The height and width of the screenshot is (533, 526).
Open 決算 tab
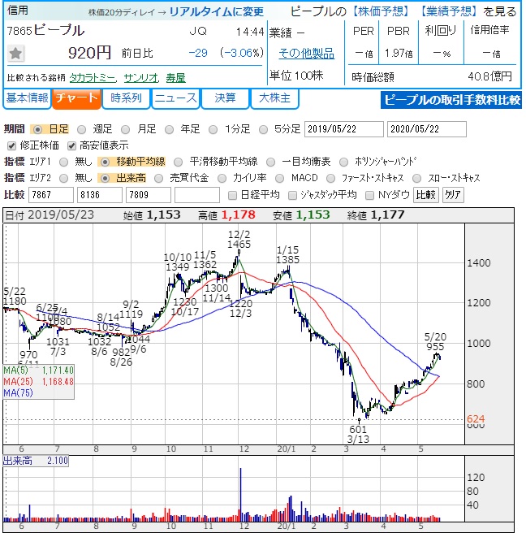click(x=225, y=98)
